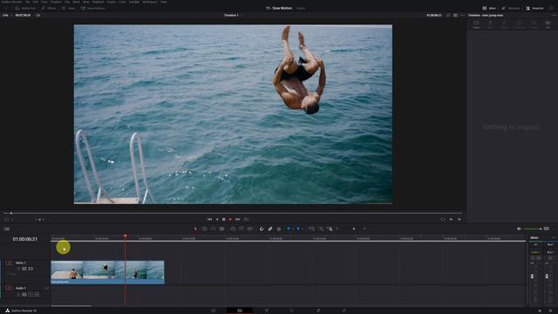The height and width of the screenshot is (314, 558).
Task: Select the man jump clip in timeline
Action: (x=107, y=272)
